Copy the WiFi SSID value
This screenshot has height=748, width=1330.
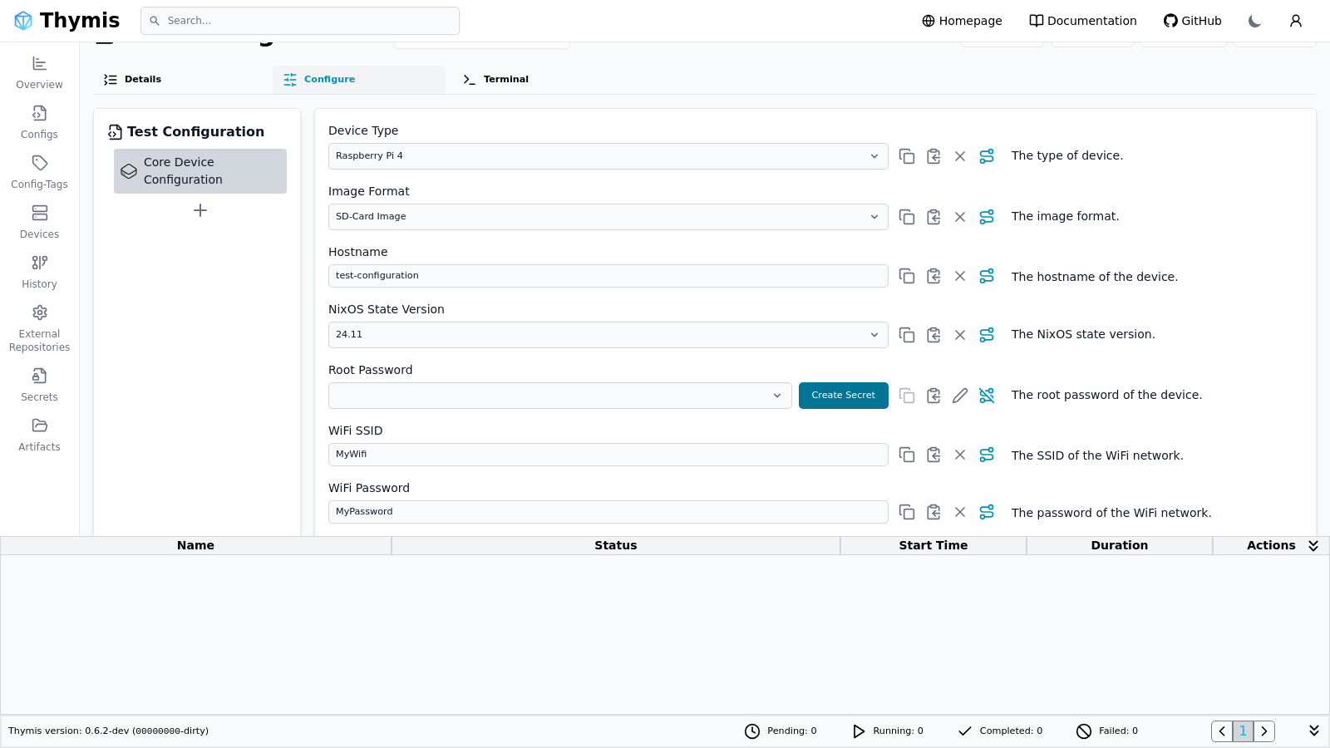pyautogui.click(x=907, y=455)
